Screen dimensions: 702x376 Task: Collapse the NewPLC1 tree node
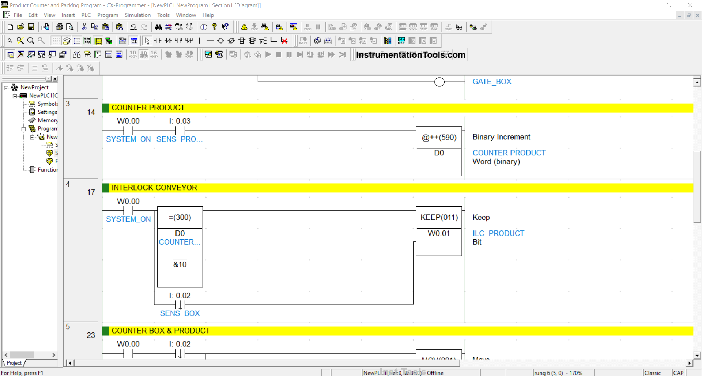tap(15, 96)
